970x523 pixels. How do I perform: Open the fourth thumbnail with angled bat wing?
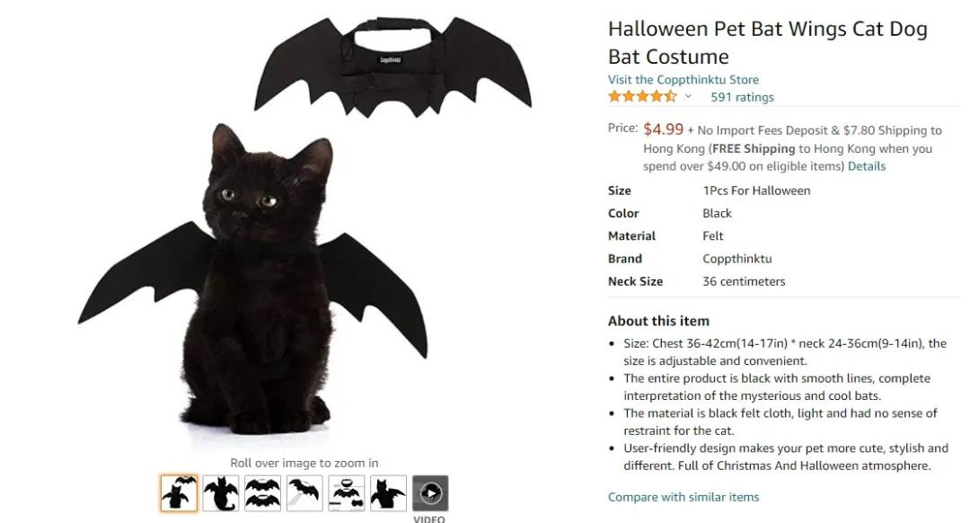click(x=304, y=493)
